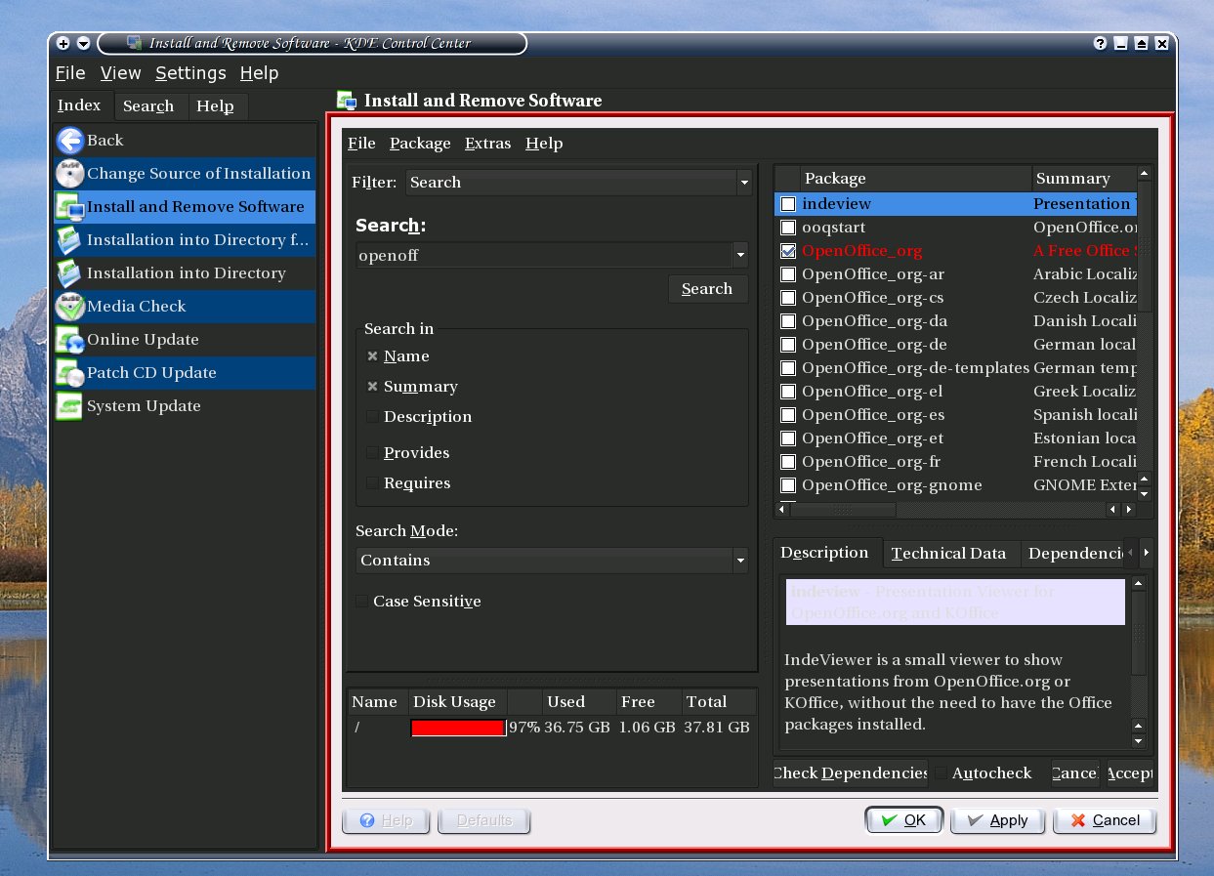
Task: Click the bottom Cancel button with red X
Action: click(1105, 820)
